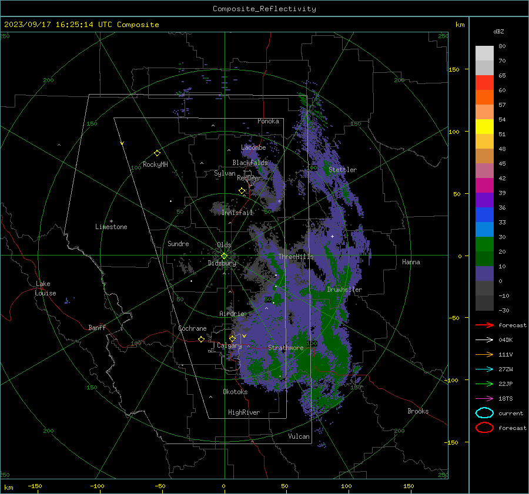Viewport: 529px width, 494px height.
Task: Click the 150 tick on the vertical km axis
Action: [454, 69]
